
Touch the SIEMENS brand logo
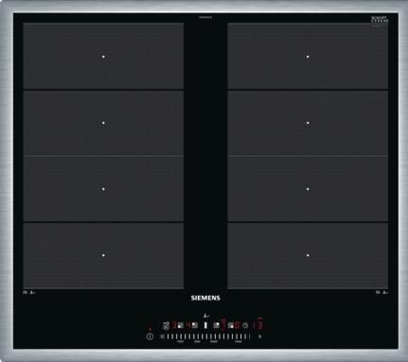click(205, 298)
